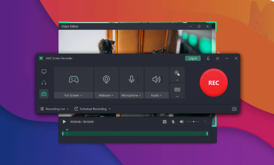This screenshot has height=165, width=274.
Task: Toggle the microphone icon
Action: (132, 79)
